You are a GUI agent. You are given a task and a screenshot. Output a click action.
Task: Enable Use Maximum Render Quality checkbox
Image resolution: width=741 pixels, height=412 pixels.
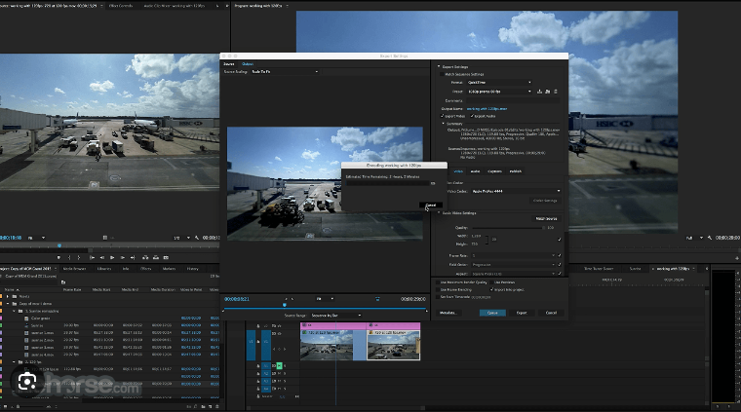440,283
